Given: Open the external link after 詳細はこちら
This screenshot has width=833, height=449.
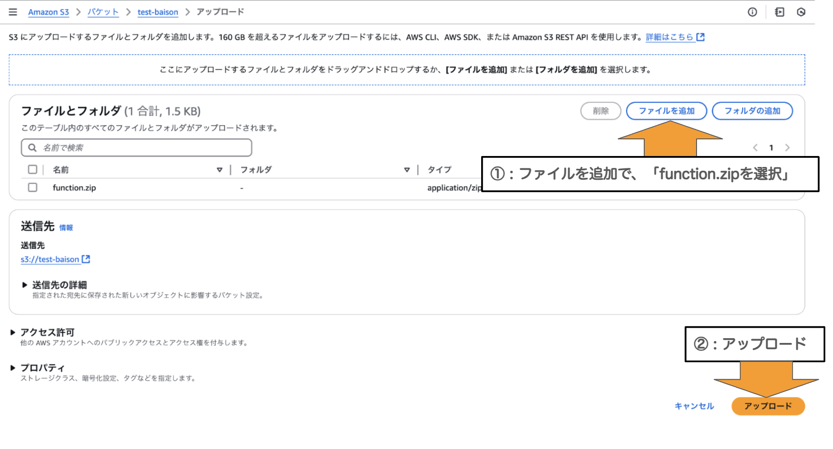Looking at the screenshot, I should point(700,36).
